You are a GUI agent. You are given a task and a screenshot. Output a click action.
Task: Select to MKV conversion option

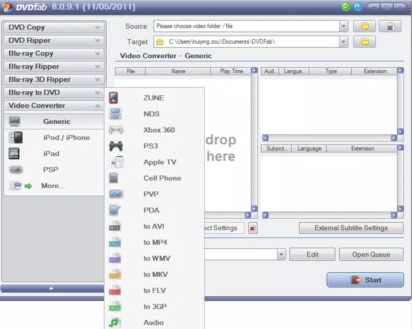coord(154,275)
